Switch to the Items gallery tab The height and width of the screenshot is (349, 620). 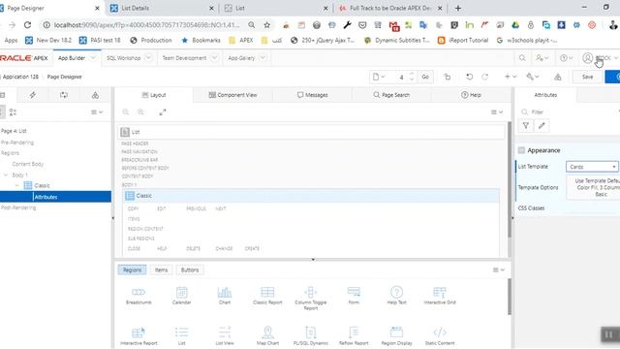click(x=161, y=270)
